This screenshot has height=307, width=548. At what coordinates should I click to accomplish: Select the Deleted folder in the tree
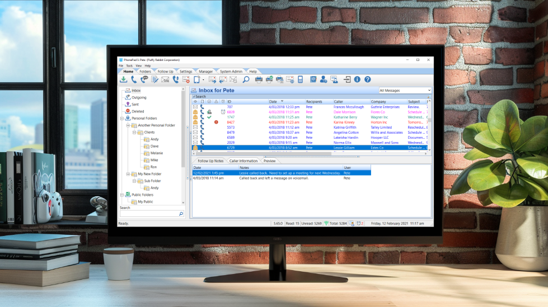(x=138, y=111)
